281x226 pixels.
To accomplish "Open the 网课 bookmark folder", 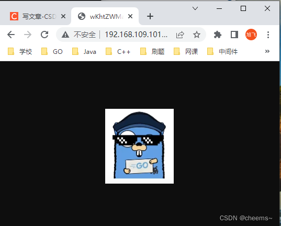I will pyautogui.click(x=186, y=52).
